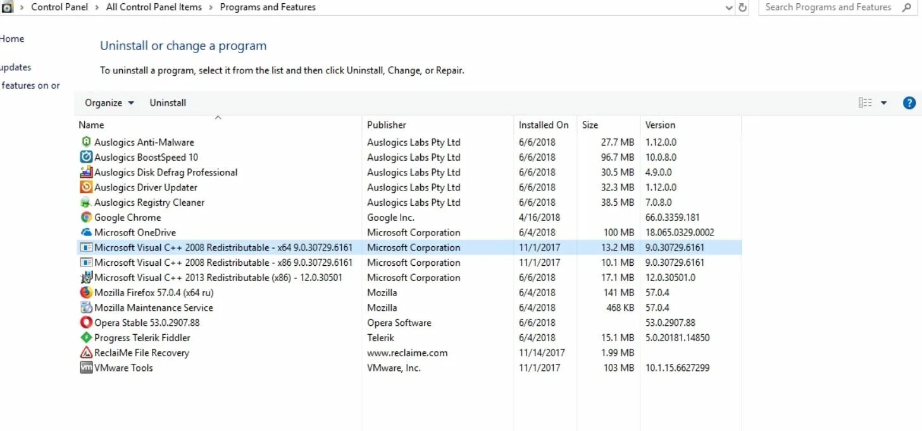Open the address bar history dropdown
The width and height of the screenshot is (922, 431).
click(730, 8)
